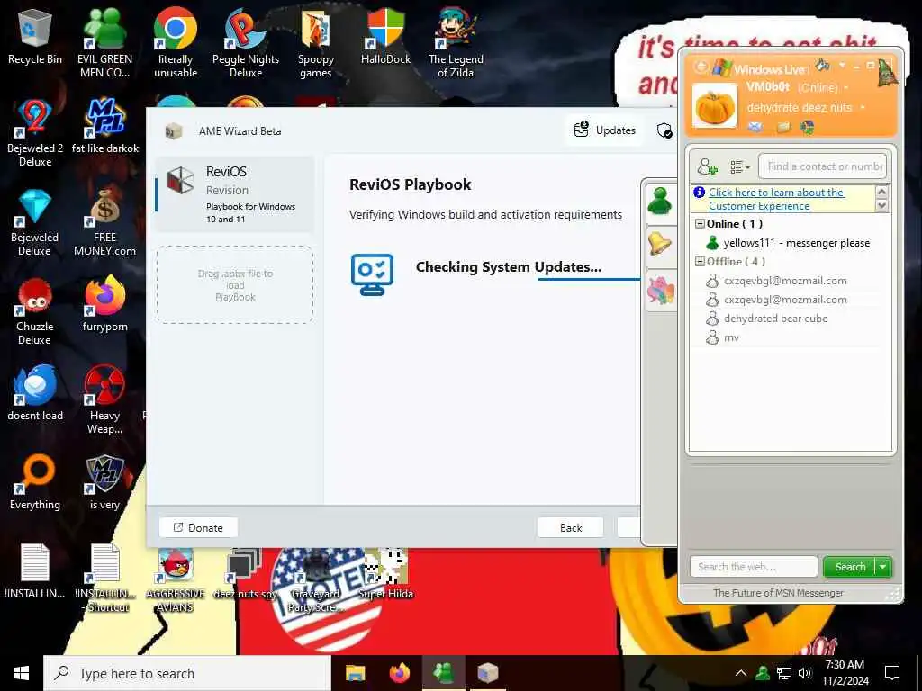Launch Chuzzle Deluxe shortcut
The height and width of the screenshot is (691, 922).
coord(35,311)
